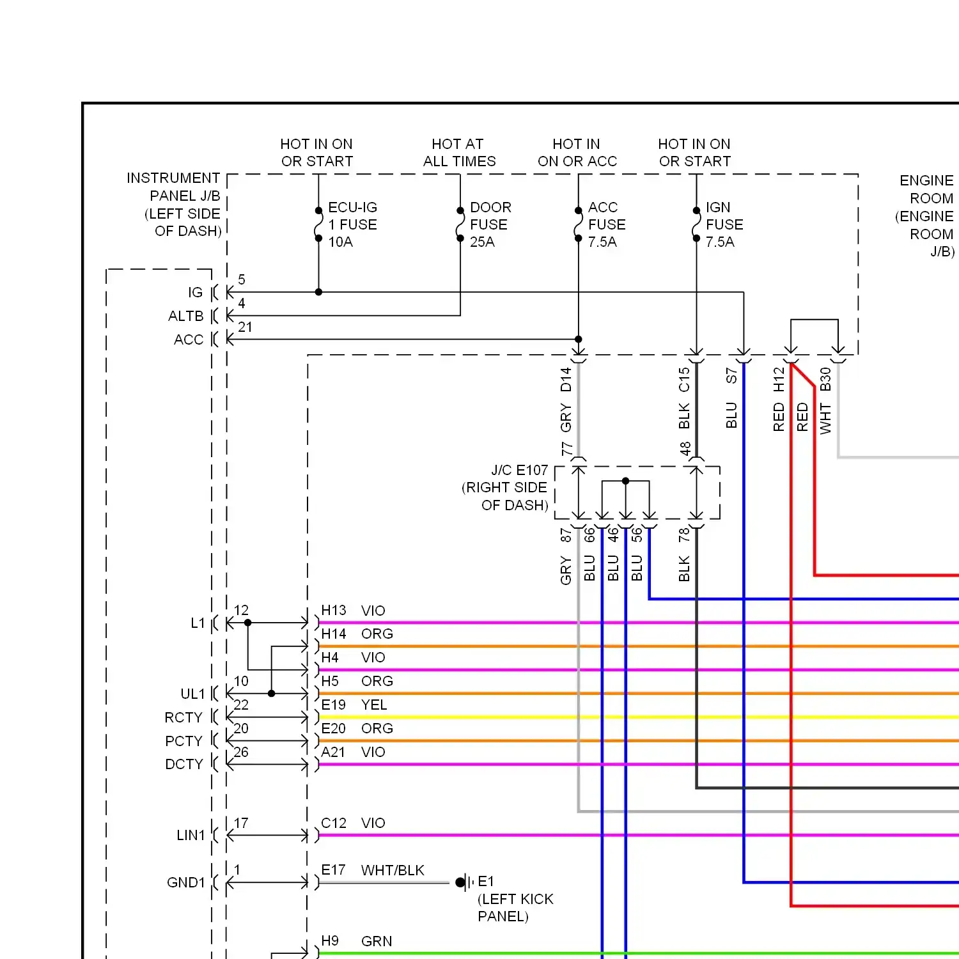Screen dimensions: 959x959
Task: Select the GND1 terminal label
Action: tap(185, 883)
